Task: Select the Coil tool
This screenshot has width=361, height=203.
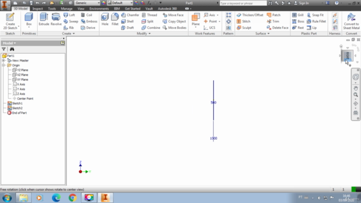Action: click(86, 15)
